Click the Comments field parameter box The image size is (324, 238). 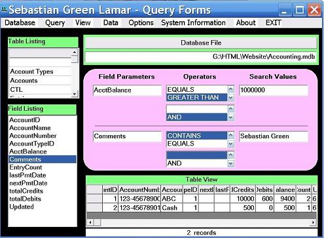(127, 136)
